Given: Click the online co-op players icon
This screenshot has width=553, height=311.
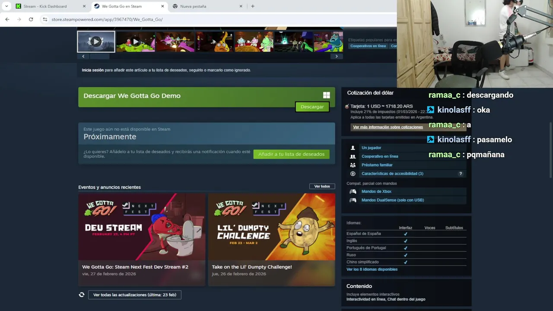Looking at the screenshot, I should pyautogui.click(x=353, y=156).
